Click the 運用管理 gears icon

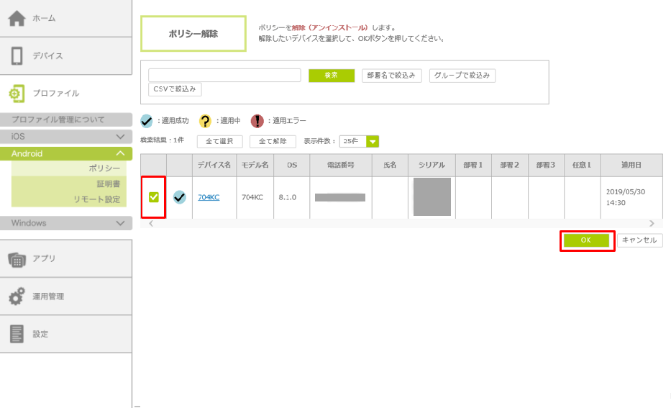[x=17, y=296]
